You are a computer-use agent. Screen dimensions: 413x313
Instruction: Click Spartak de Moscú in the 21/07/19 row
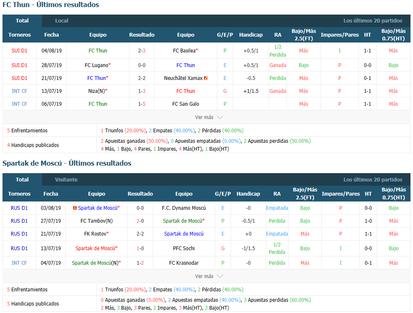point(184,234)
